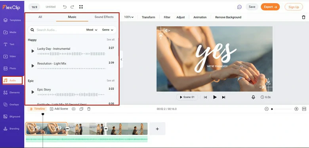Click the undo arrow icon
This screenshot has height=148, width=309.
tap(65, 7)
